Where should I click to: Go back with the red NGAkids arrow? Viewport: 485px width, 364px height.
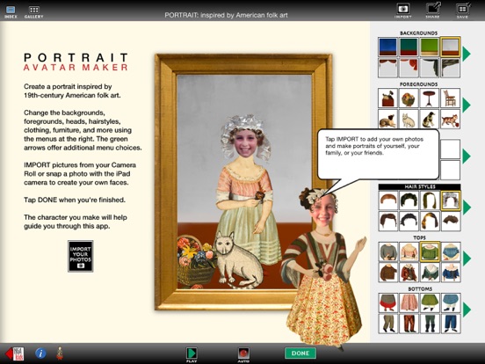tap(15, 353)
